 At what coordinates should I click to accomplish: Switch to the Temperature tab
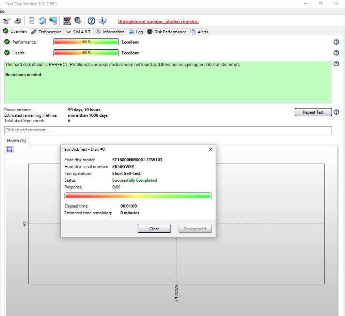46,32
